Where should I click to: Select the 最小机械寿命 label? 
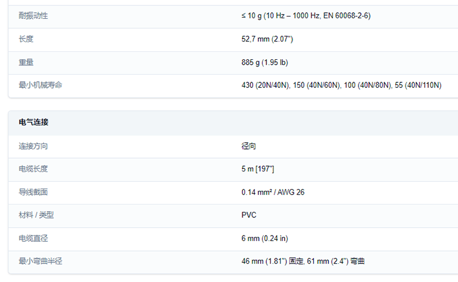40,85
